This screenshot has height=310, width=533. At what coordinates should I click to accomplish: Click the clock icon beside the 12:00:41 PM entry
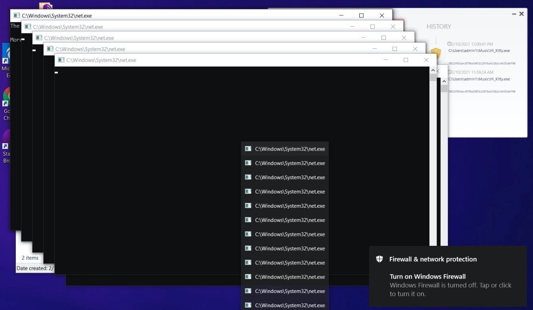tap(449, 44)
